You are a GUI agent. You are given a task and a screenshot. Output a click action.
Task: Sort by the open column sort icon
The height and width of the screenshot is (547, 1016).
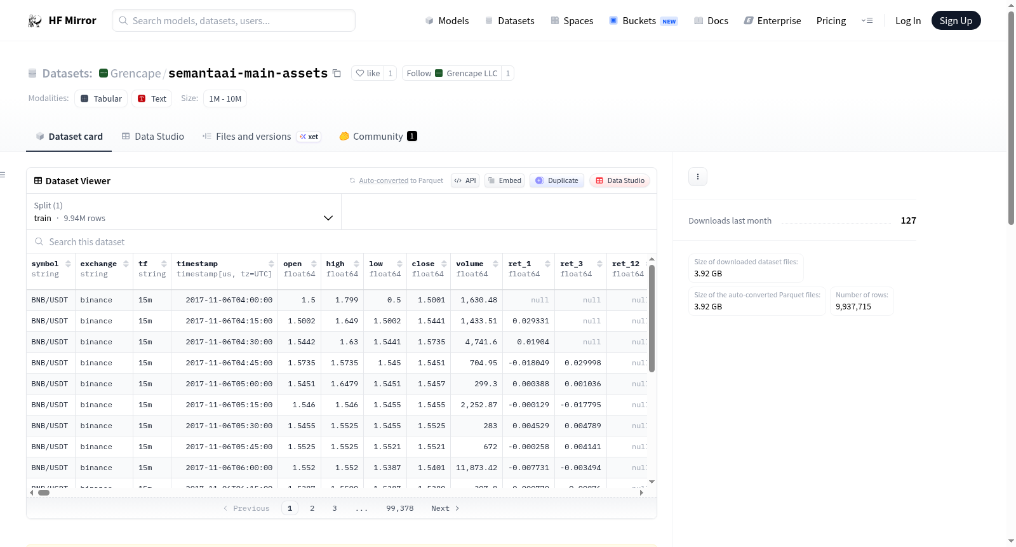(x=314, y=264)
